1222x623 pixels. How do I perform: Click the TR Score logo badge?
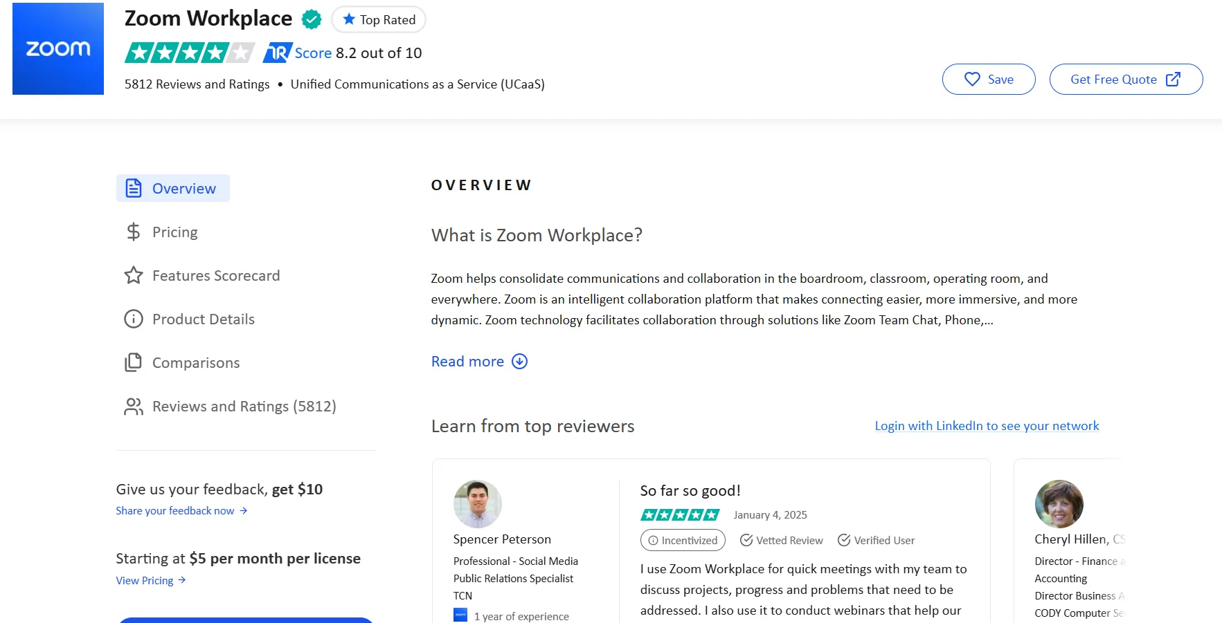(x=275, y=53)
